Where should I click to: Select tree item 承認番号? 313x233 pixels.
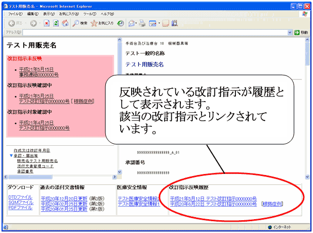tap(25, 171)
